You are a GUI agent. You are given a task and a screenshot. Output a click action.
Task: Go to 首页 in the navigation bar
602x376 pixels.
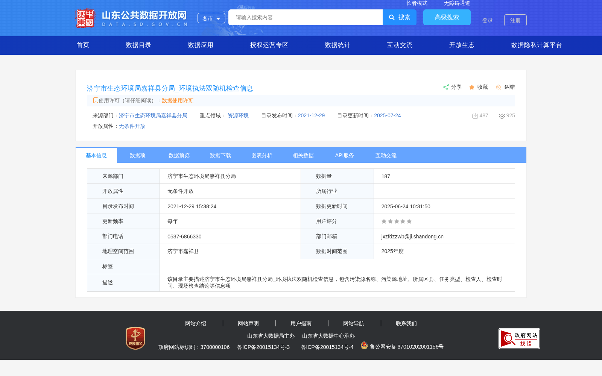pyautogui.click(x=83, y=45)
